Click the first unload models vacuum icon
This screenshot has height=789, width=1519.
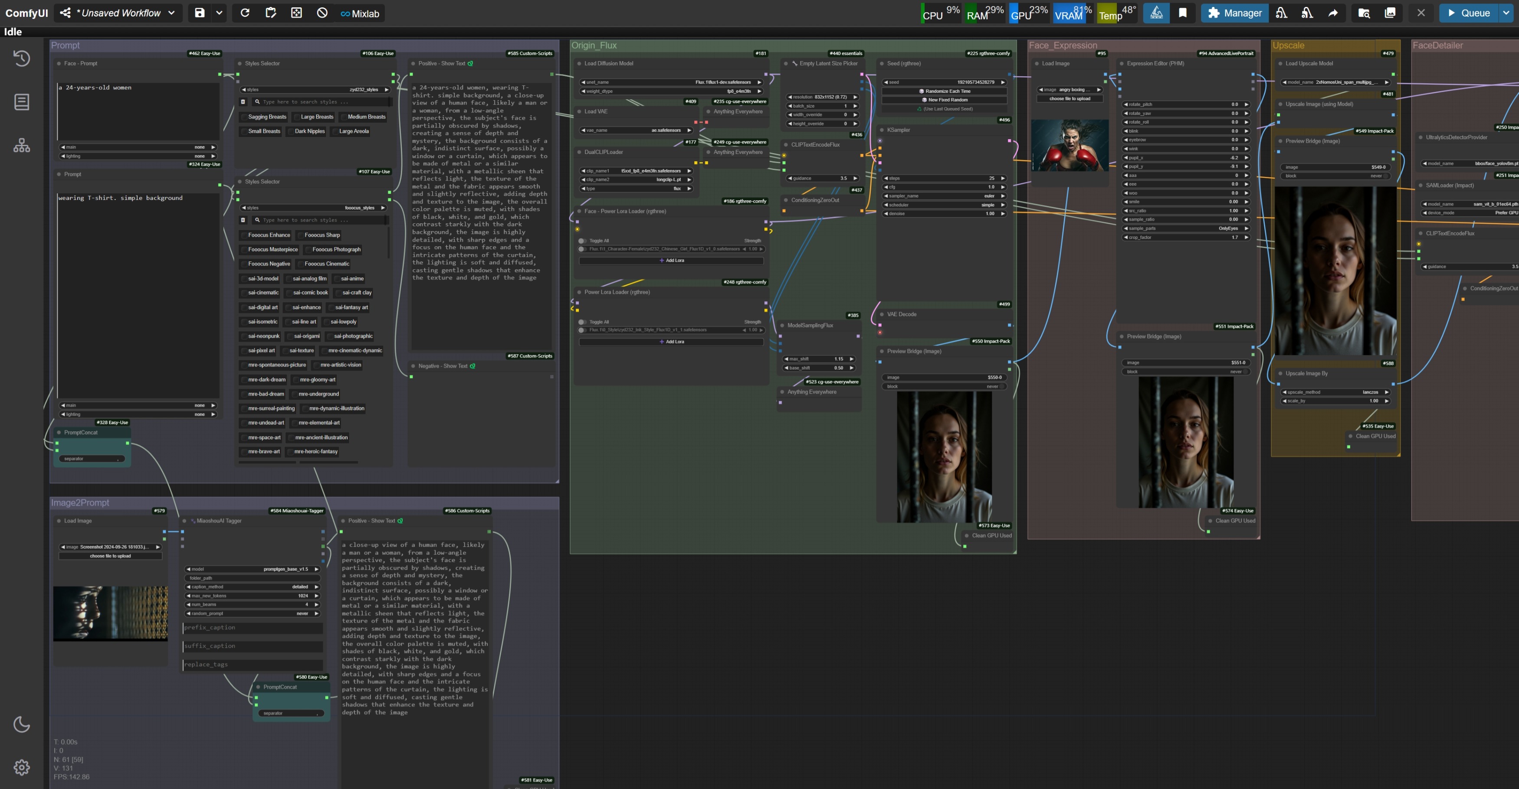[1281, 13]
